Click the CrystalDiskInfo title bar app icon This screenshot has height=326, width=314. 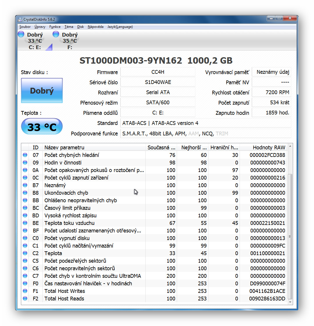[20, 19]
